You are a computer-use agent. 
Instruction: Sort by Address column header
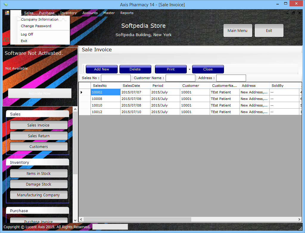(254, 86)
